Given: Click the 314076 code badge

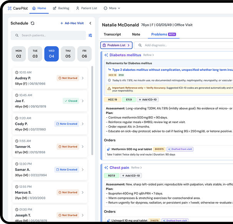Looking at the screenshot, I should coord(154,221).
